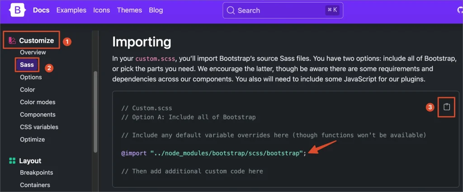Click the Customize section palette icon
Image resolution: width=463 pixels, height=192 pixels.
point(12,41)
